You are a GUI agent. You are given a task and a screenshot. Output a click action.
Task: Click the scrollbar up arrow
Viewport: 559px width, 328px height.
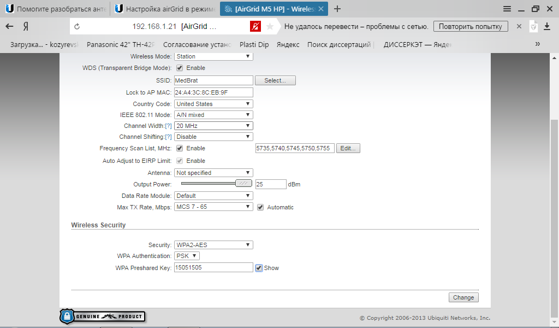click(555, 57)
